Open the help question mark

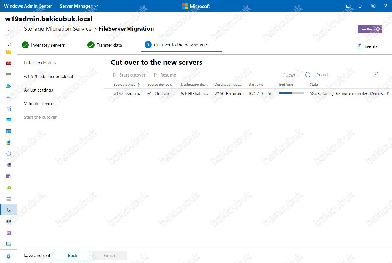(385, 6)
